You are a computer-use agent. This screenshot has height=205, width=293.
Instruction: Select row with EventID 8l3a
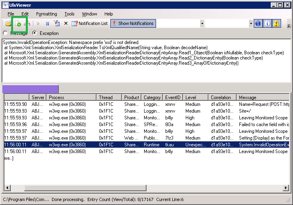146,125
